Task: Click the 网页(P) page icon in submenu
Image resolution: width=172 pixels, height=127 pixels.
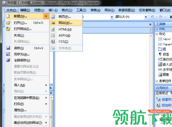Action: [x=53, y=16]
